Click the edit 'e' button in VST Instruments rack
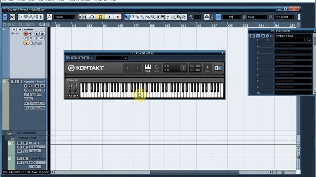 [268, 36]
